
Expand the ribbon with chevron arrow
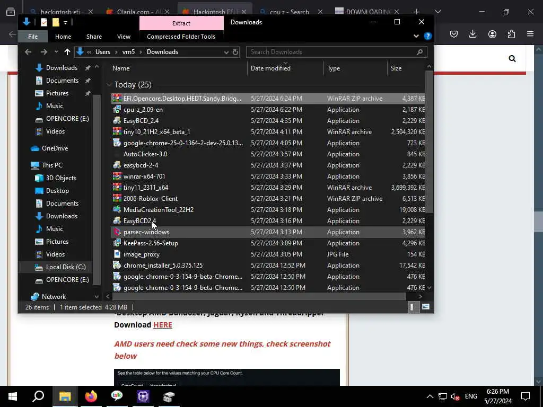pos(416,36)
